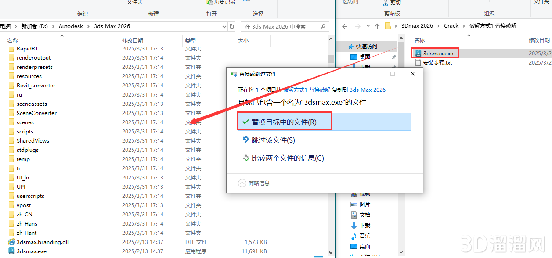Image resolution: width=552 pixels, height=258 pixels.
Task: Sort left window by 大小 column
Action: [x=243, y=40]
